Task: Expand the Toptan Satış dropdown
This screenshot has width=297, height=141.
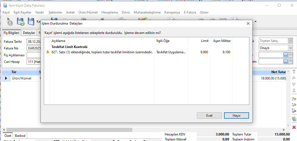Action: pyautogui.click(x=290, y=41)
